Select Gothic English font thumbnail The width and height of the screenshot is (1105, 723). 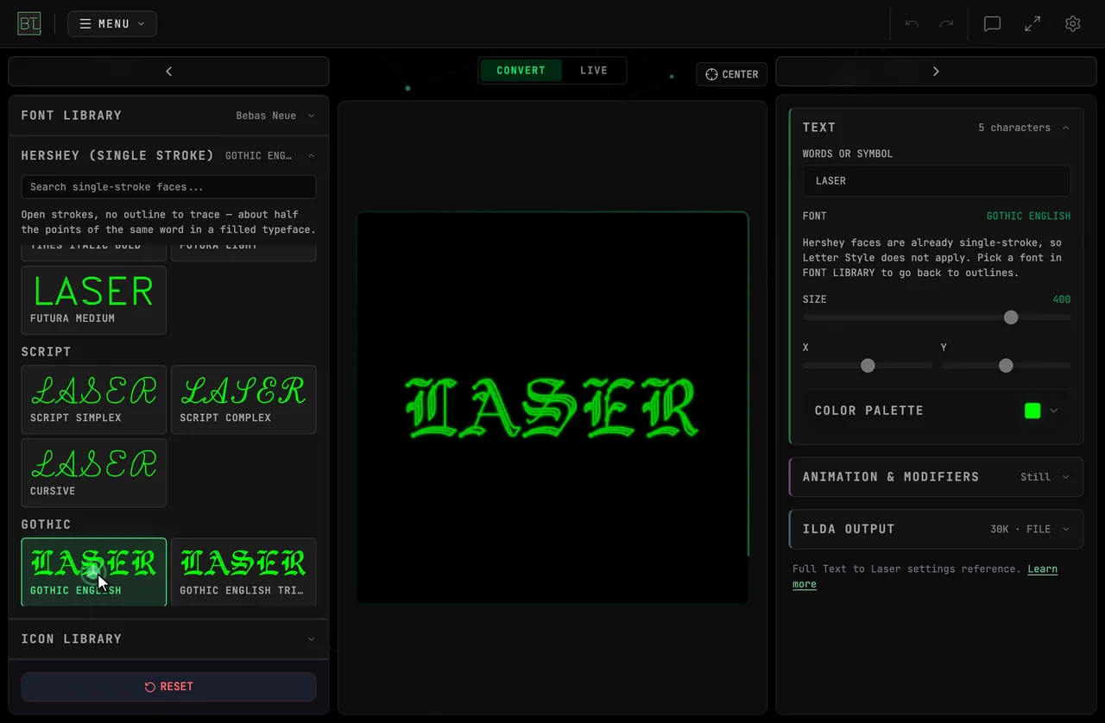pos(94,572)
